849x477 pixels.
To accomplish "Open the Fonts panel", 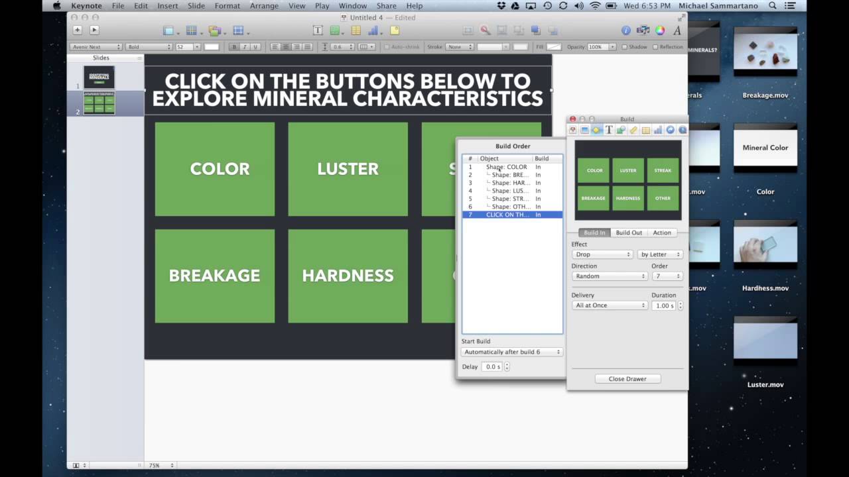I will click(x=677, y=30).
